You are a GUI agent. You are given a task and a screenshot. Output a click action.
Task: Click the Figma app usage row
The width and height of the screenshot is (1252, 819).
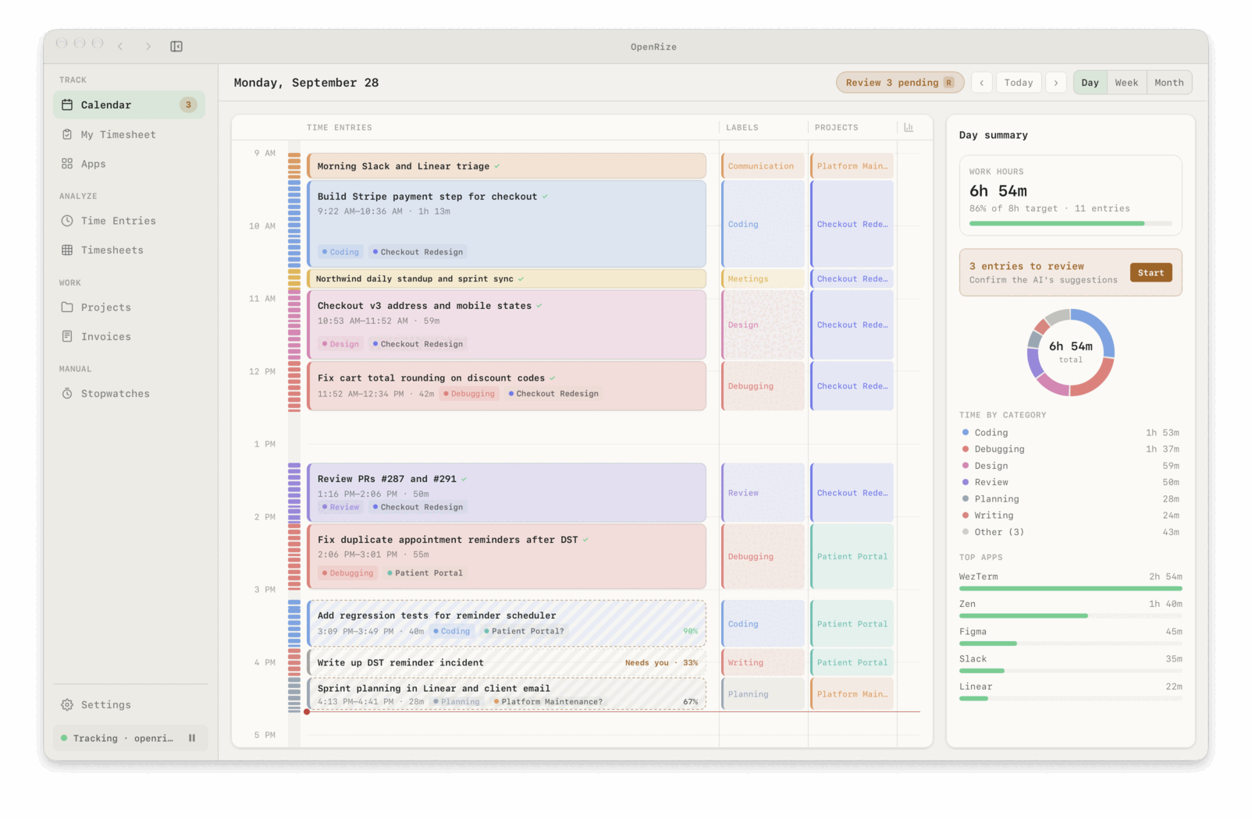tap(1070, 636)
